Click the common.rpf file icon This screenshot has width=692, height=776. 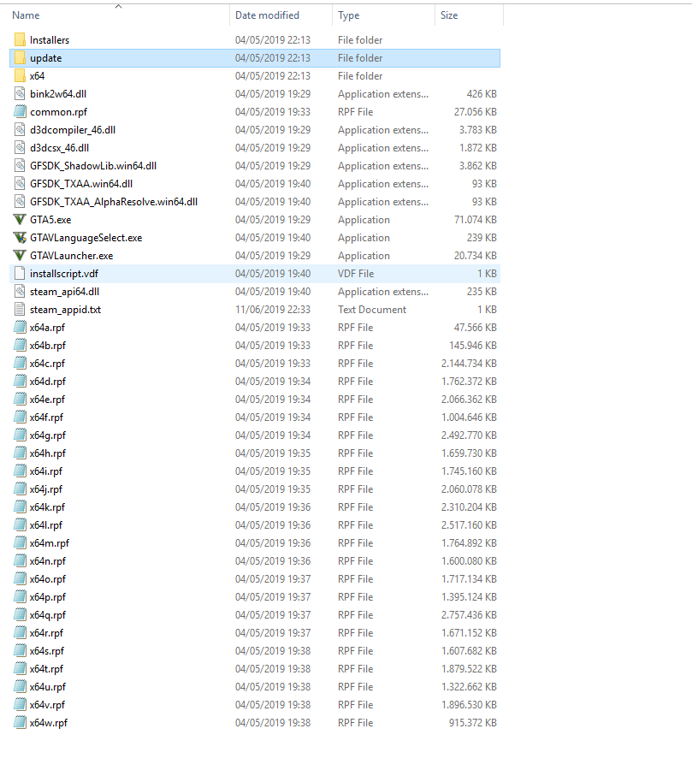(x=20, y=112)
